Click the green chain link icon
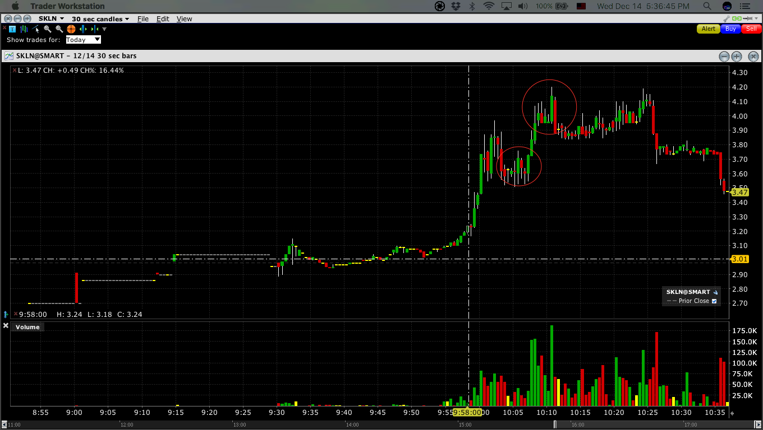 (x=737, y=18)
